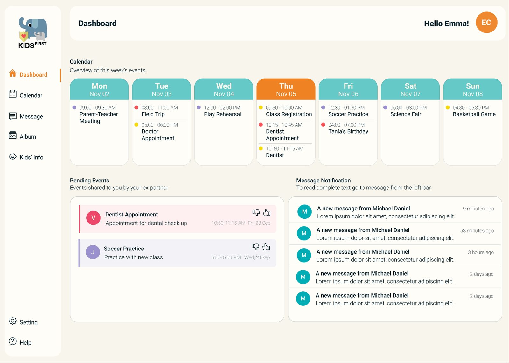The width and height of the screenshot is (509, 363).
Task: Click the Kids First elephant logo
Action: [33, 33]
